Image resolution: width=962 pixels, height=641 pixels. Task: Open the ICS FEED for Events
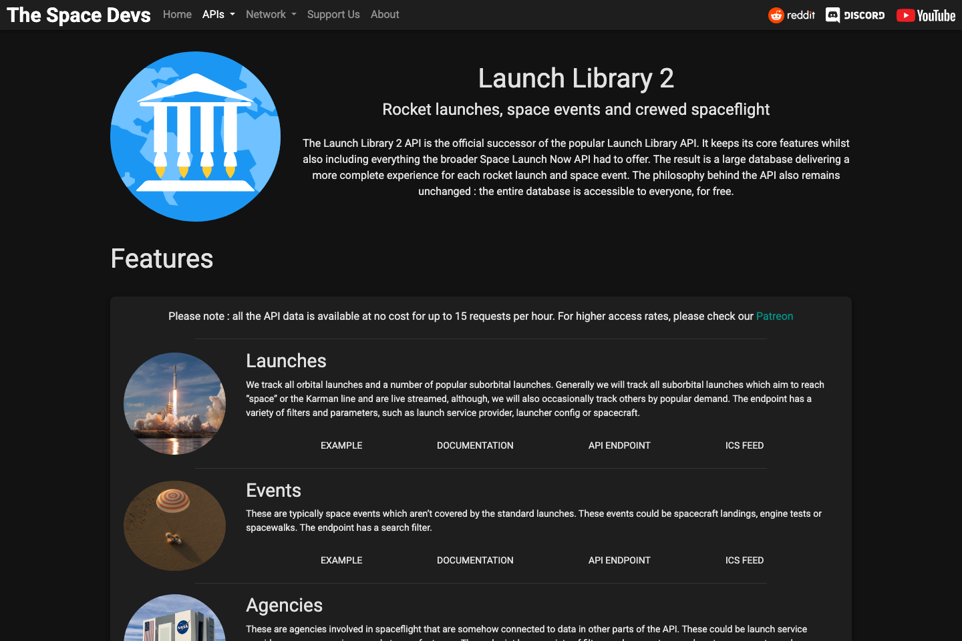click(744, 560)
